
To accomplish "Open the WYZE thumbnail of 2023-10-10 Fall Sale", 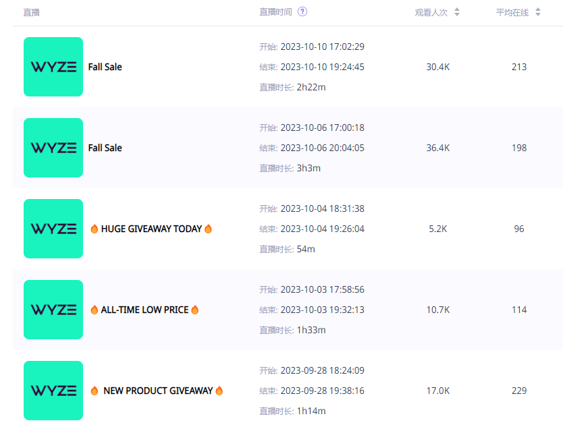I will click(53, 67).
